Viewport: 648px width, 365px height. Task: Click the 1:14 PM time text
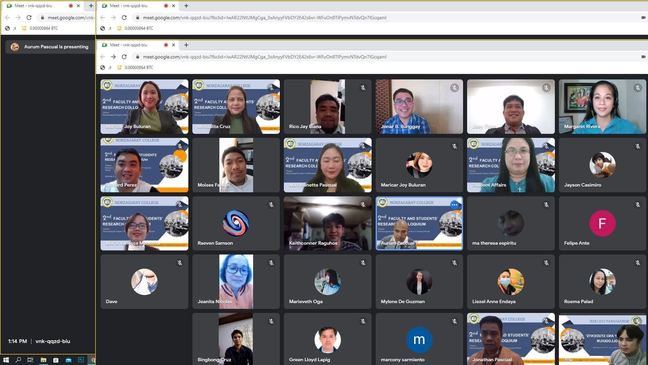pos(18,341)
